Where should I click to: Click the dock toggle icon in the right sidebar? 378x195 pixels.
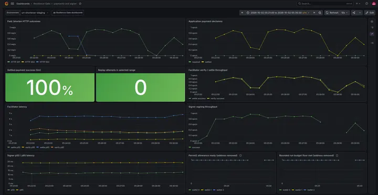pos(372,43)
